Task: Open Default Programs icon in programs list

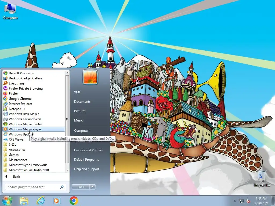Action: pos(5,73)
